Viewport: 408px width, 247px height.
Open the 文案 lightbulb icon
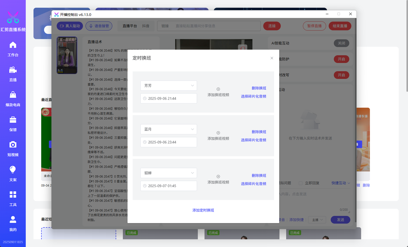click(x=13, y=170)
